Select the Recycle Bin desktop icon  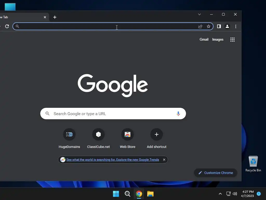click(x=253, y=164)
